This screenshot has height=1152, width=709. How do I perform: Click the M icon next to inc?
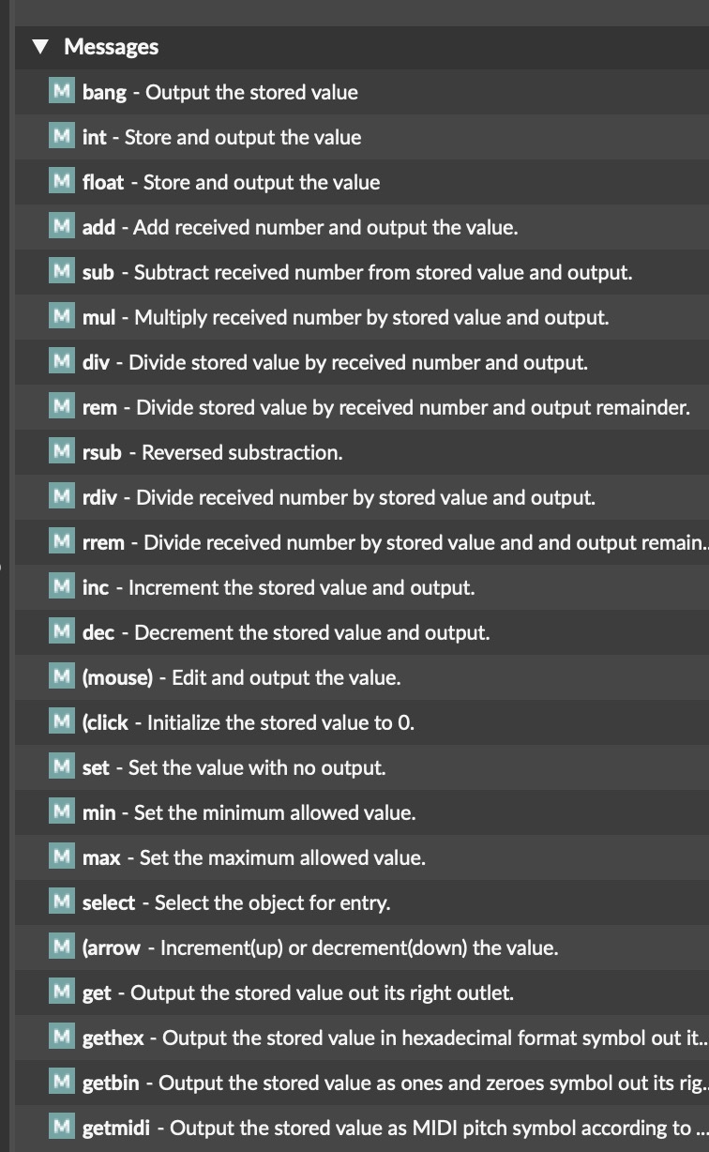tap(62, 587)
